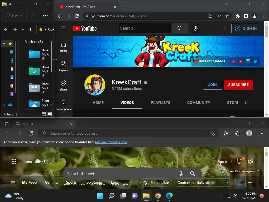Click the cut scissors in File Explorer
Image resolution: width=269 pixels, height=202 pixels.
click(33, 16)
